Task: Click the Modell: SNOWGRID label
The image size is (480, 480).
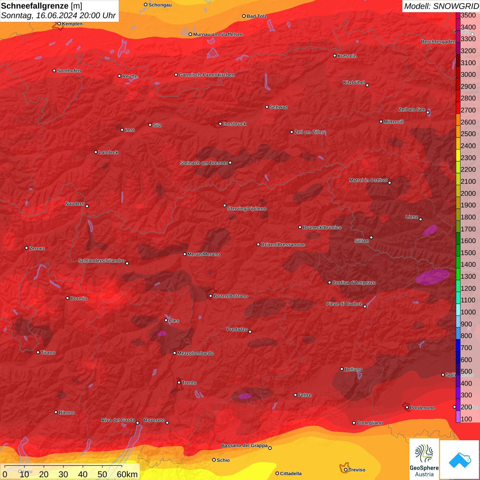Action: (x=441, y=6)
